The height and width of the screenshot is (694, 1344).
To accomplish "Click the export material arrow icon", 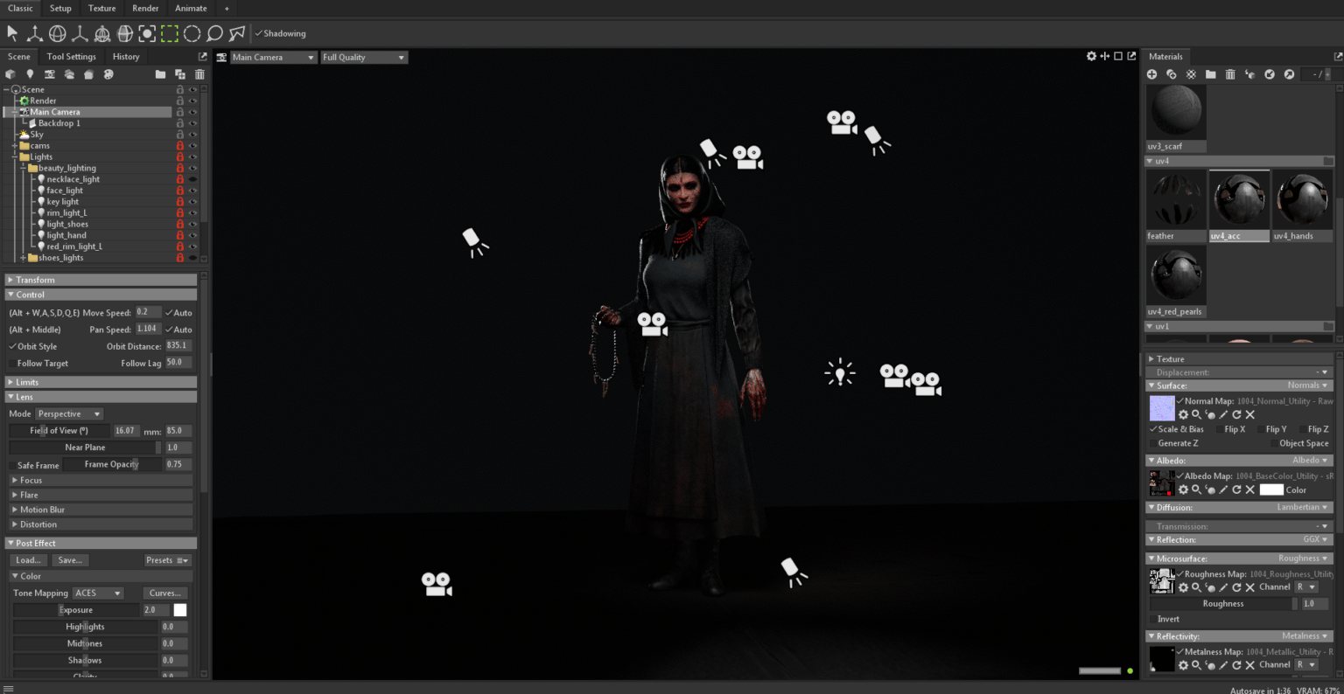I will click(x=1289, y=74).
